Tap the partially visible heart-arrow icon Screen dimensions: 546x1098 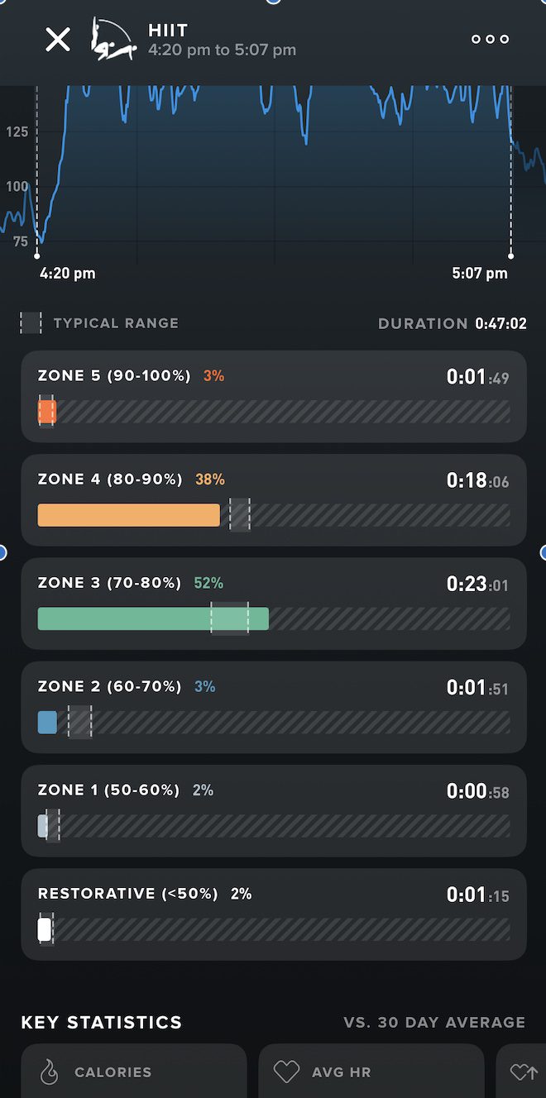click(524, 1072)
